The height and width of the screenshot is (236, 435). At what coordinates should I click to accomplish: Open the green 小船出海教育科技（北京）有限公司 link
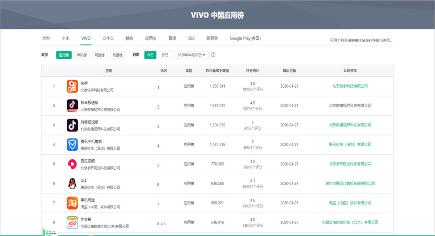point(350,222)
